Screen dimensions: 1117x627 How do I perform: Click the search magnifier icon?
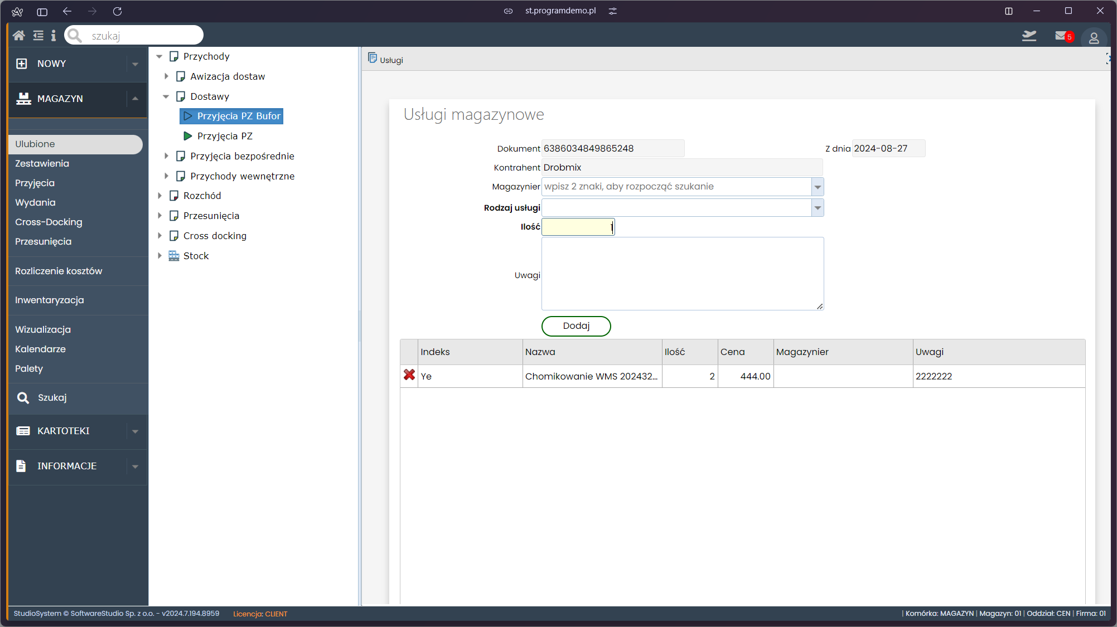point(74,36)
